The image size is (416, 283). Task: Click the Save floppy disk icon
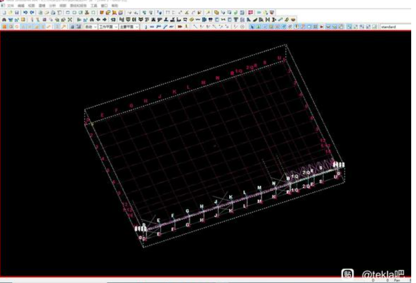click(x=17, y=12)
